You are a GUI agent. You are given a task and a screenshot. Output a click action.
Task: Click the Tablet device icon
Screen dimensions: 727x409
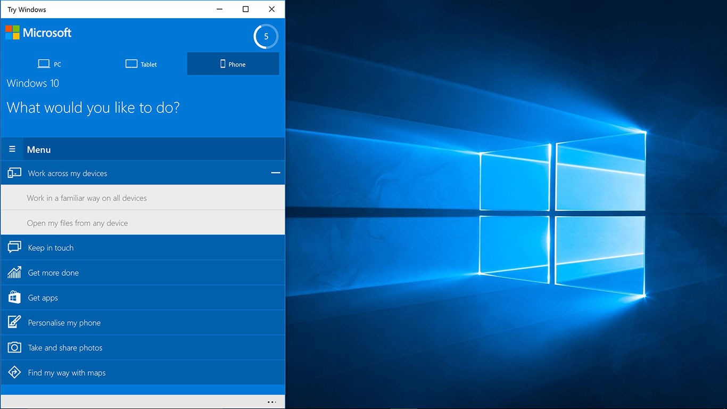[131, 63]
